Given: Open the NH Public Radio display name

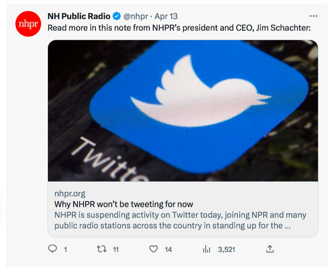Looking at the screenshot, I should pyautogui.click(x=78, y=17).
